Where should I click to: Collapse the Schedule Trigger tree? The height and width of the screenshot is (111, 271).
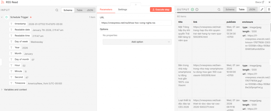(x=2, y=17)
